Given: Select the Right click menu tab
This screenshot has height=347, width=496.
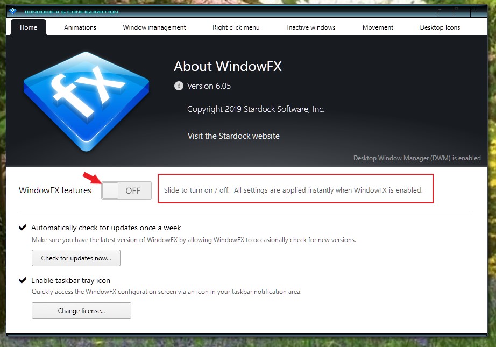Looking at the screenshot, I should click(x=236, y=27).
